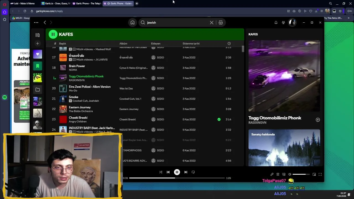
Task: Open RASXXNGVN artist in Now Playing panel
Action: click(257, 123)
